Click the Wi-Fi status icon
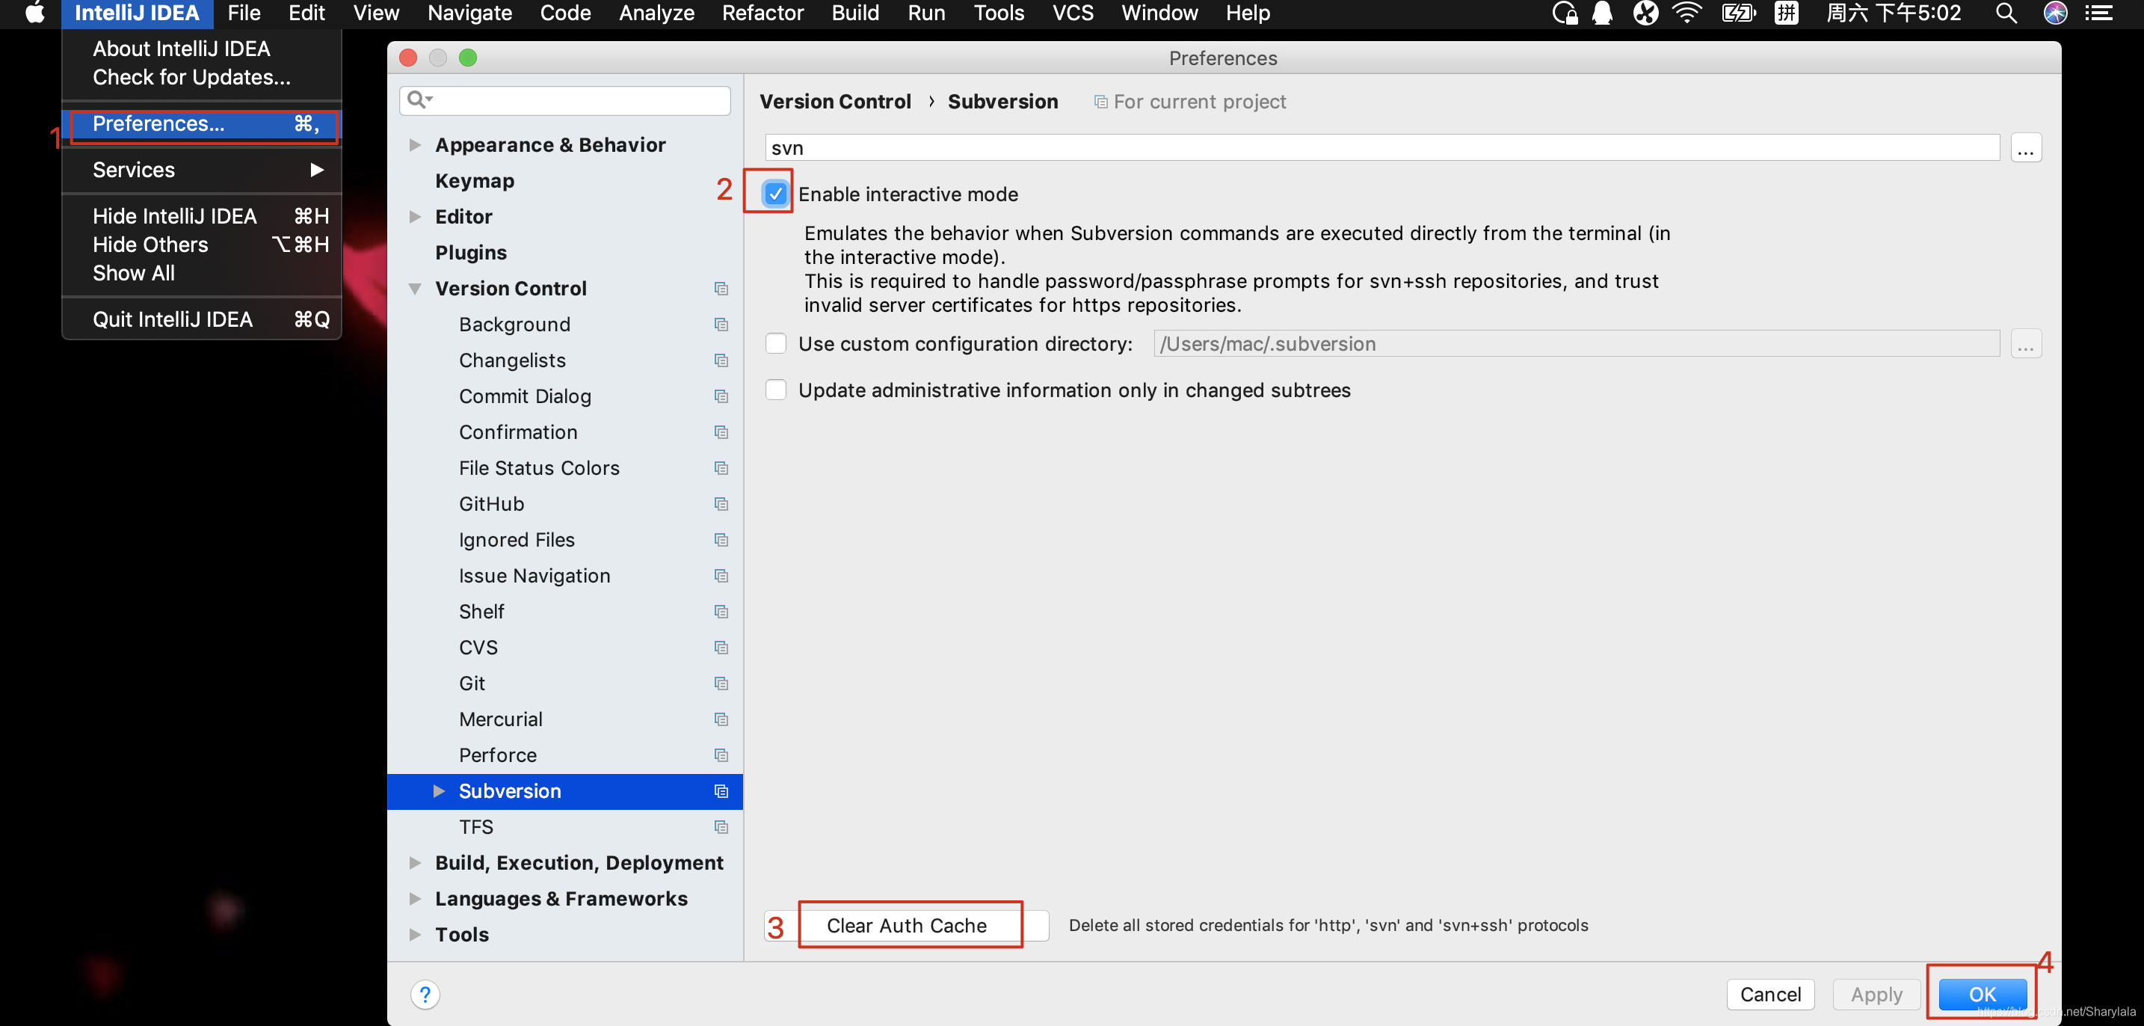Viewport: 2144px width, 1026px height. (1687, 13)
